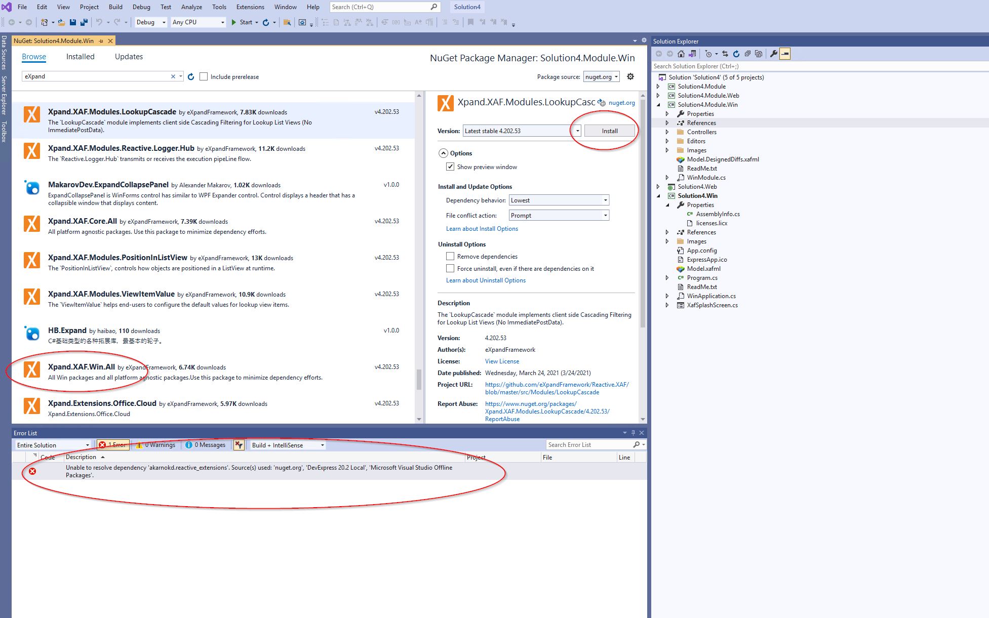989x618 pixels.
Task: Select Xpand.XAF.Win.All package in list
Action: pyautogui.click(x=81, y=367)
